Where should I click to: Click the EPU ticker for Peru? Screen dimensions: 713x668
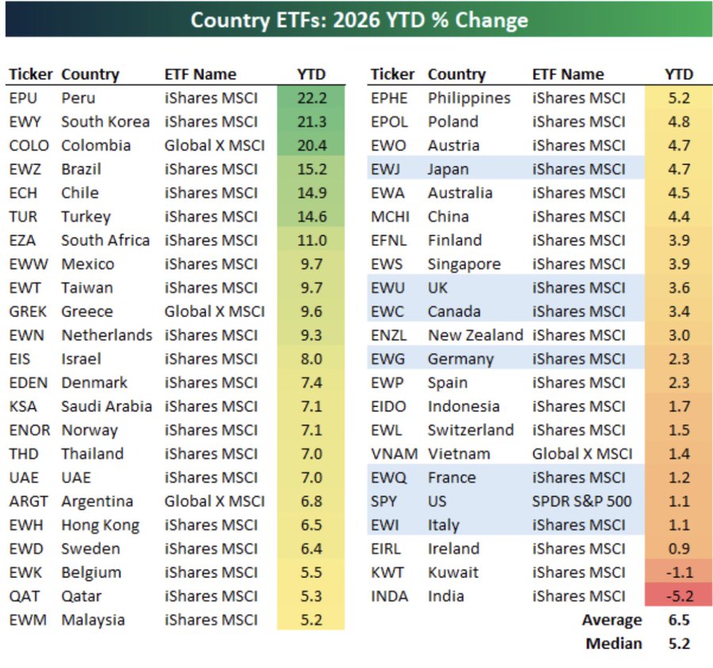click(x=23, y=98)
